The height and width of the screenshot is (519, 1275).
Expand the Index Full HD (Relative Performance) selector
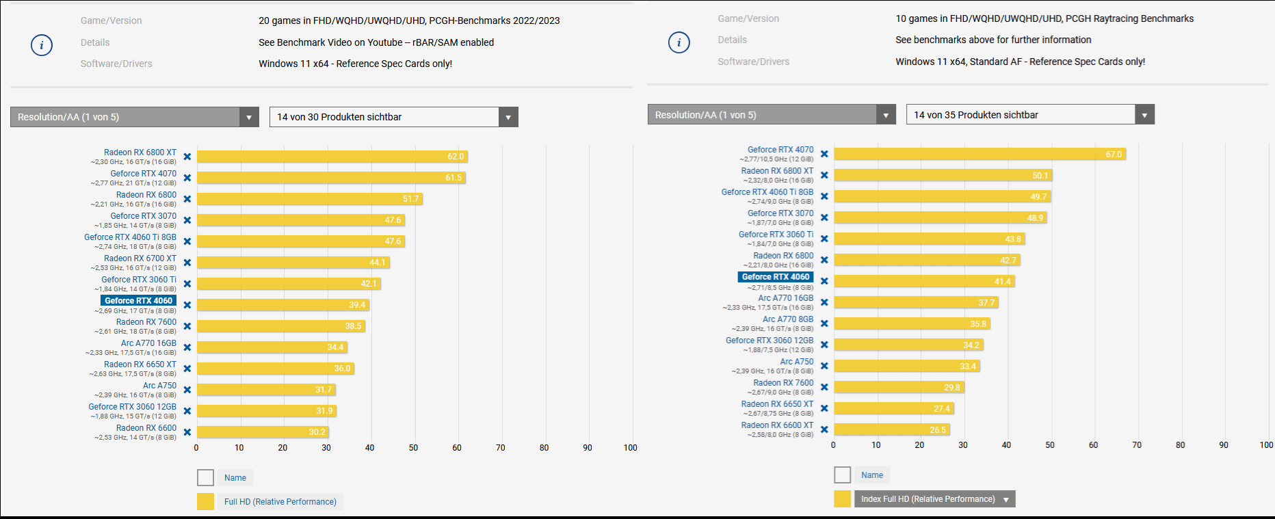click(934, 499)
